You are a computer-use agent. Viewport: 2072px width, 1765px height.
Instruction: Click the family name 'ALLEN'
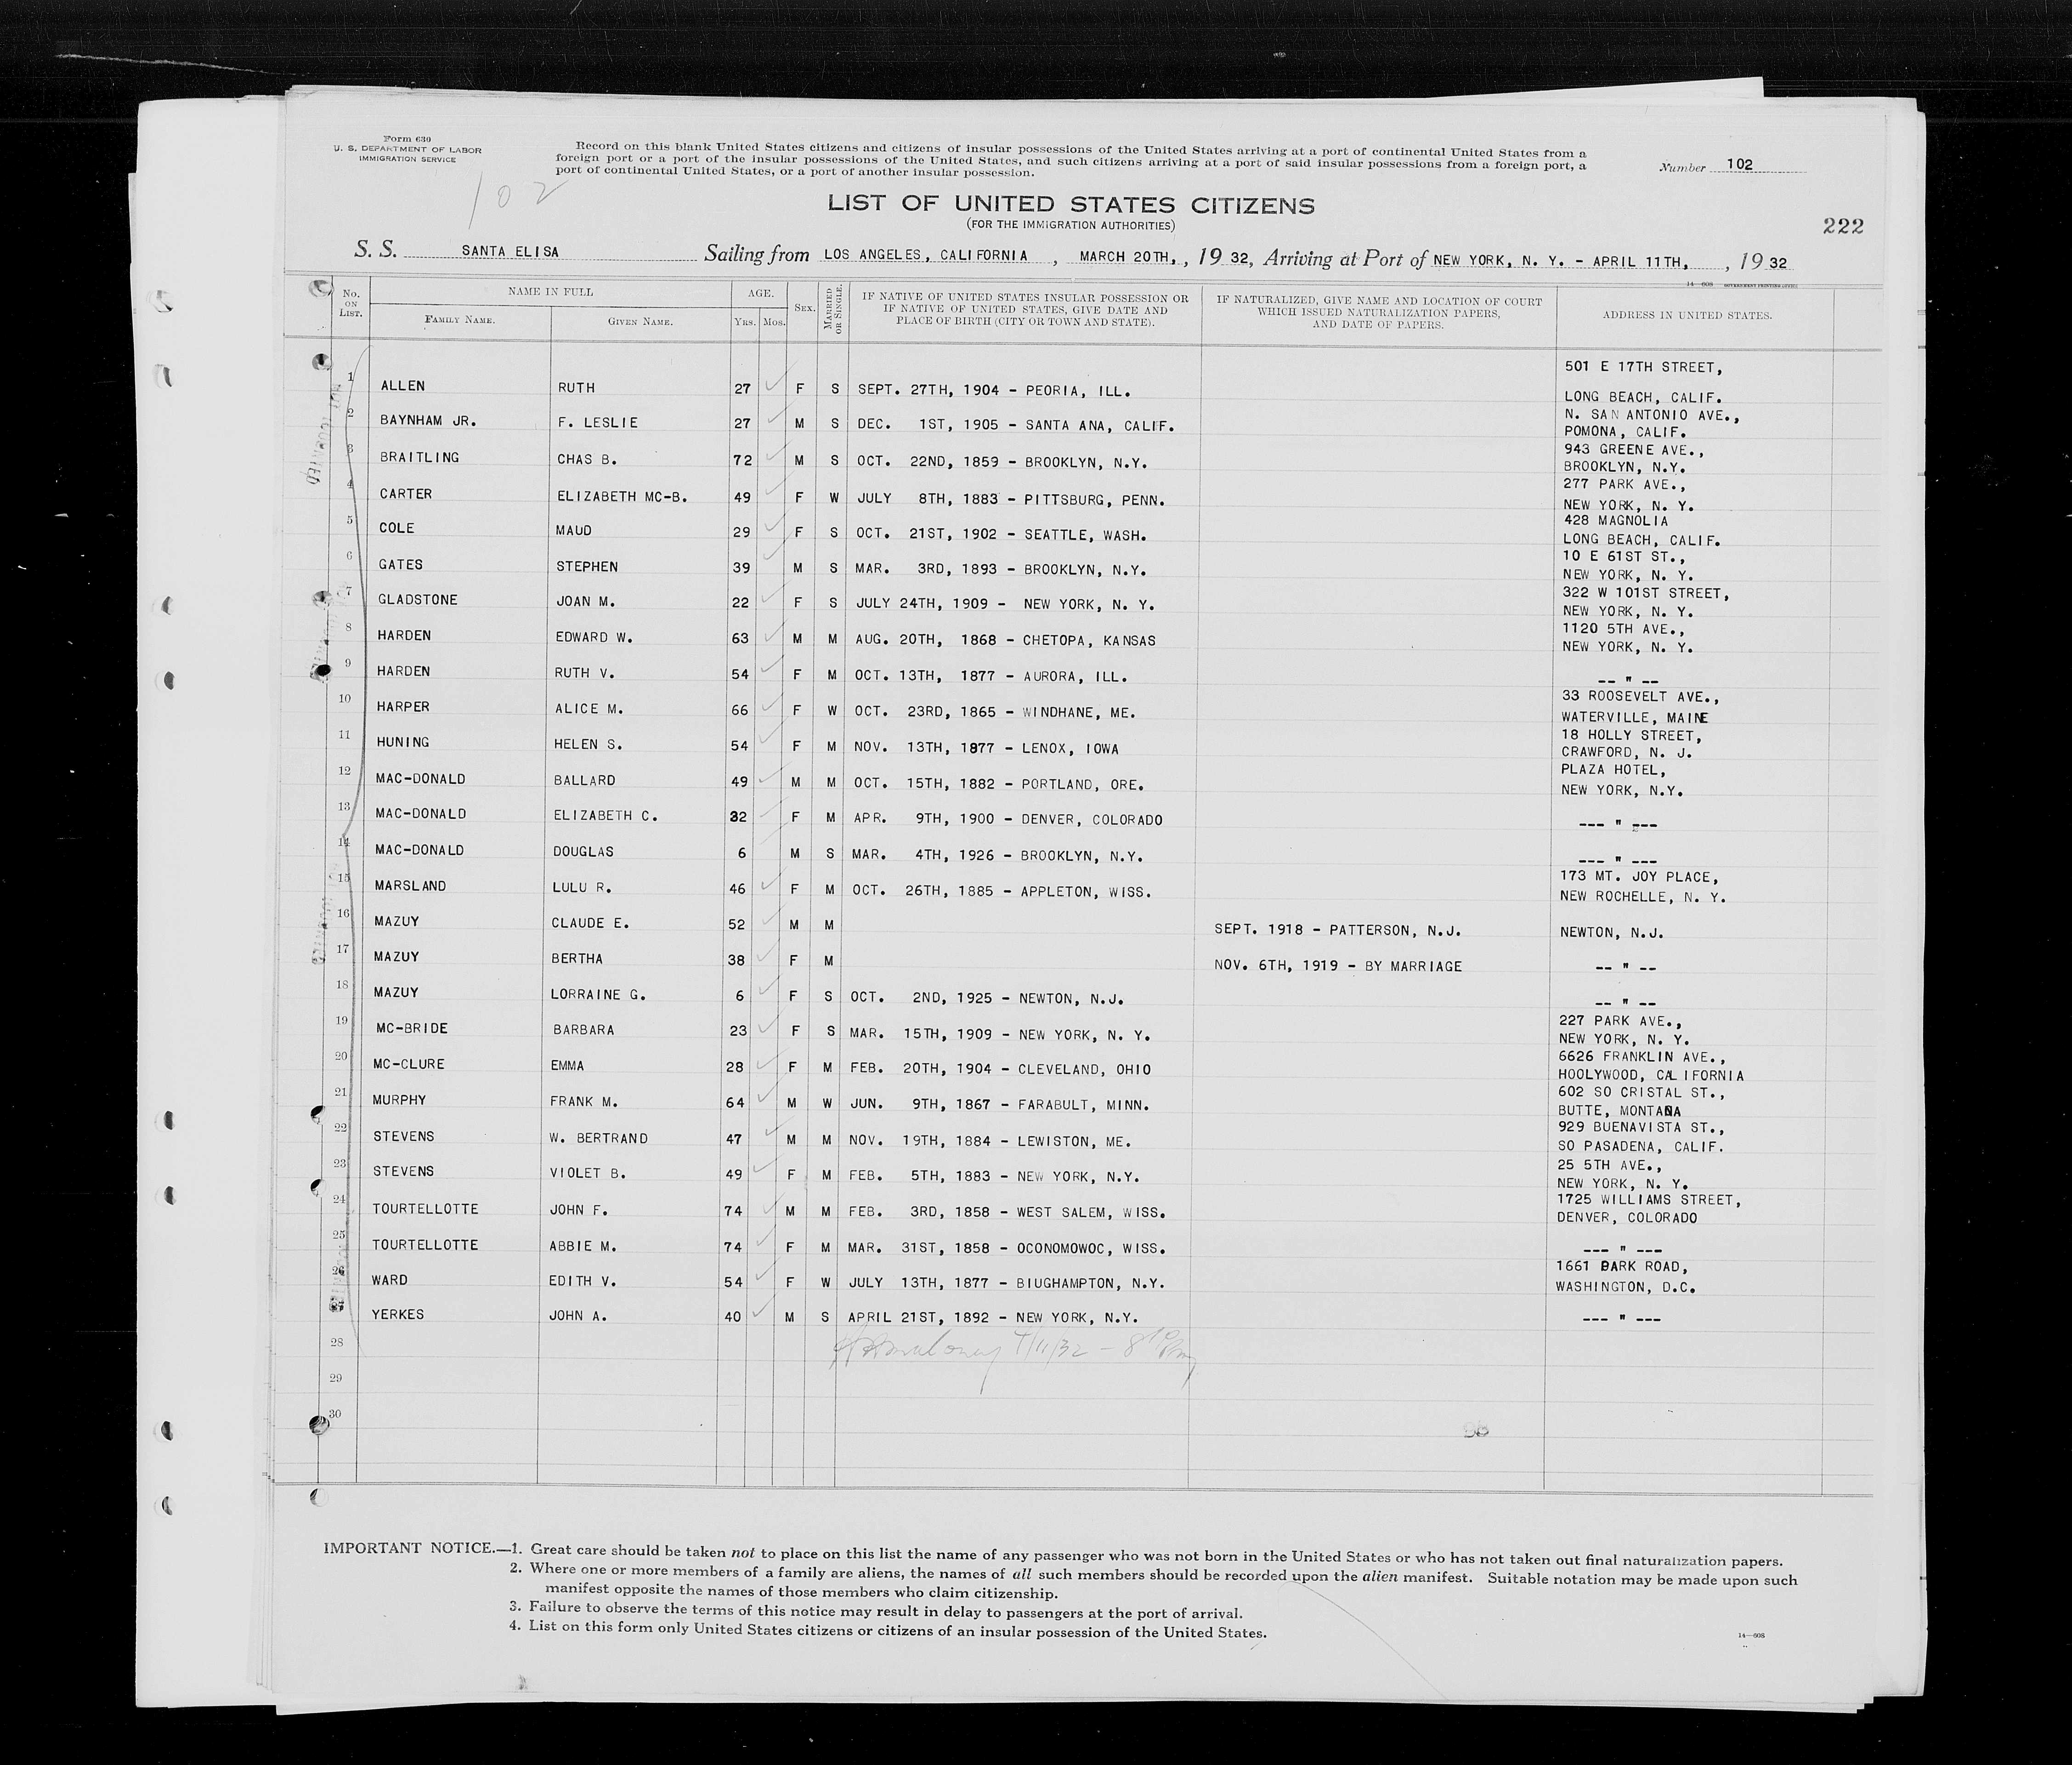[x=402, y=386]
